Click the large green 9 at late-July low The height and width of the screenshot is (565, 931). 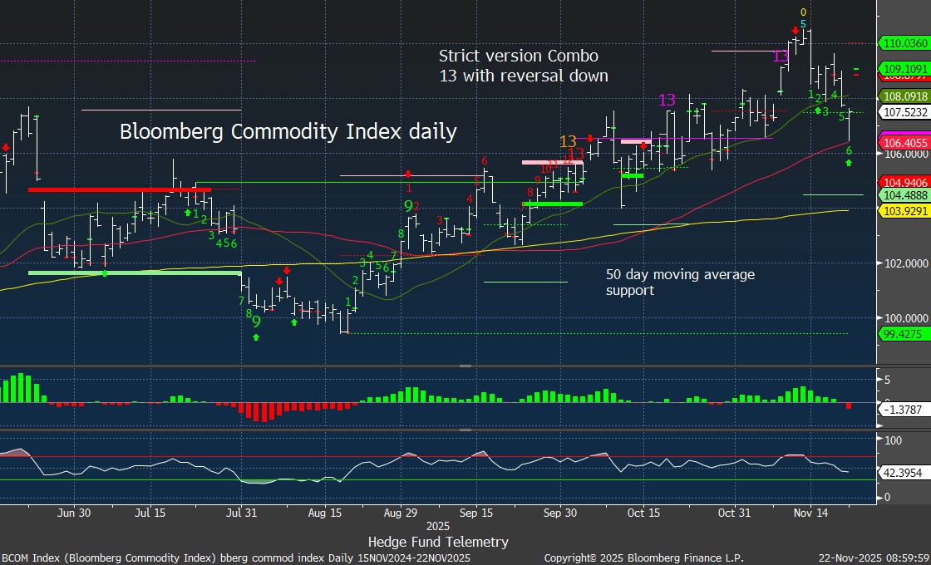pos(256,322)
